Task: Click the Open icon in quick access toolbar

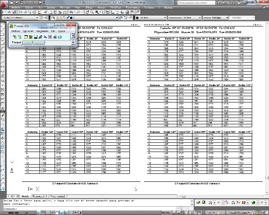Action: tap(17, 3)
